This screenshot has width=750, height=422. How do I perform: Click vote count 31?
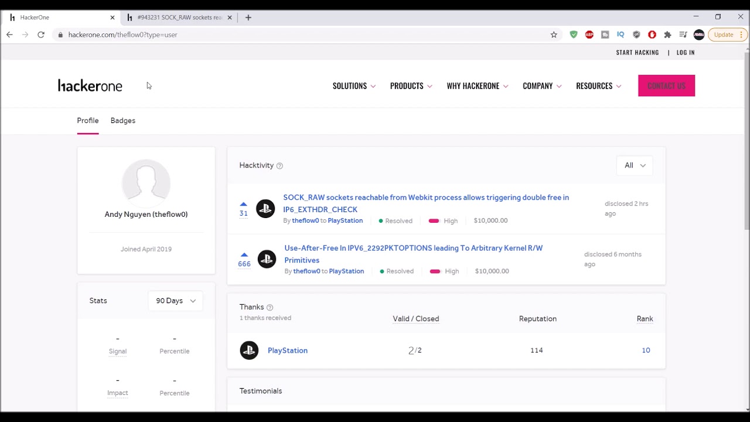coord(243,213)
